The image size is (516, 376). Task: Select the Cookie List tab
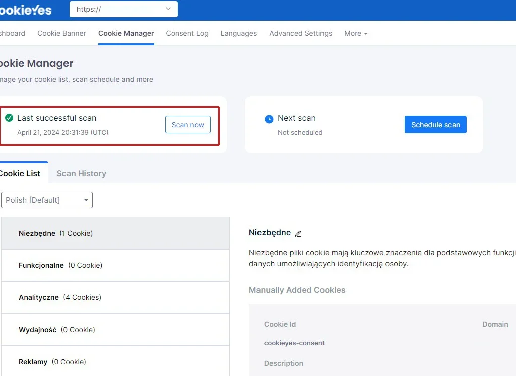point(20,173)
